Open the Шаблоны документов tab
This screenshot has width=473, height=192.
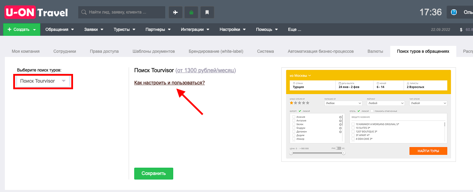154,51
